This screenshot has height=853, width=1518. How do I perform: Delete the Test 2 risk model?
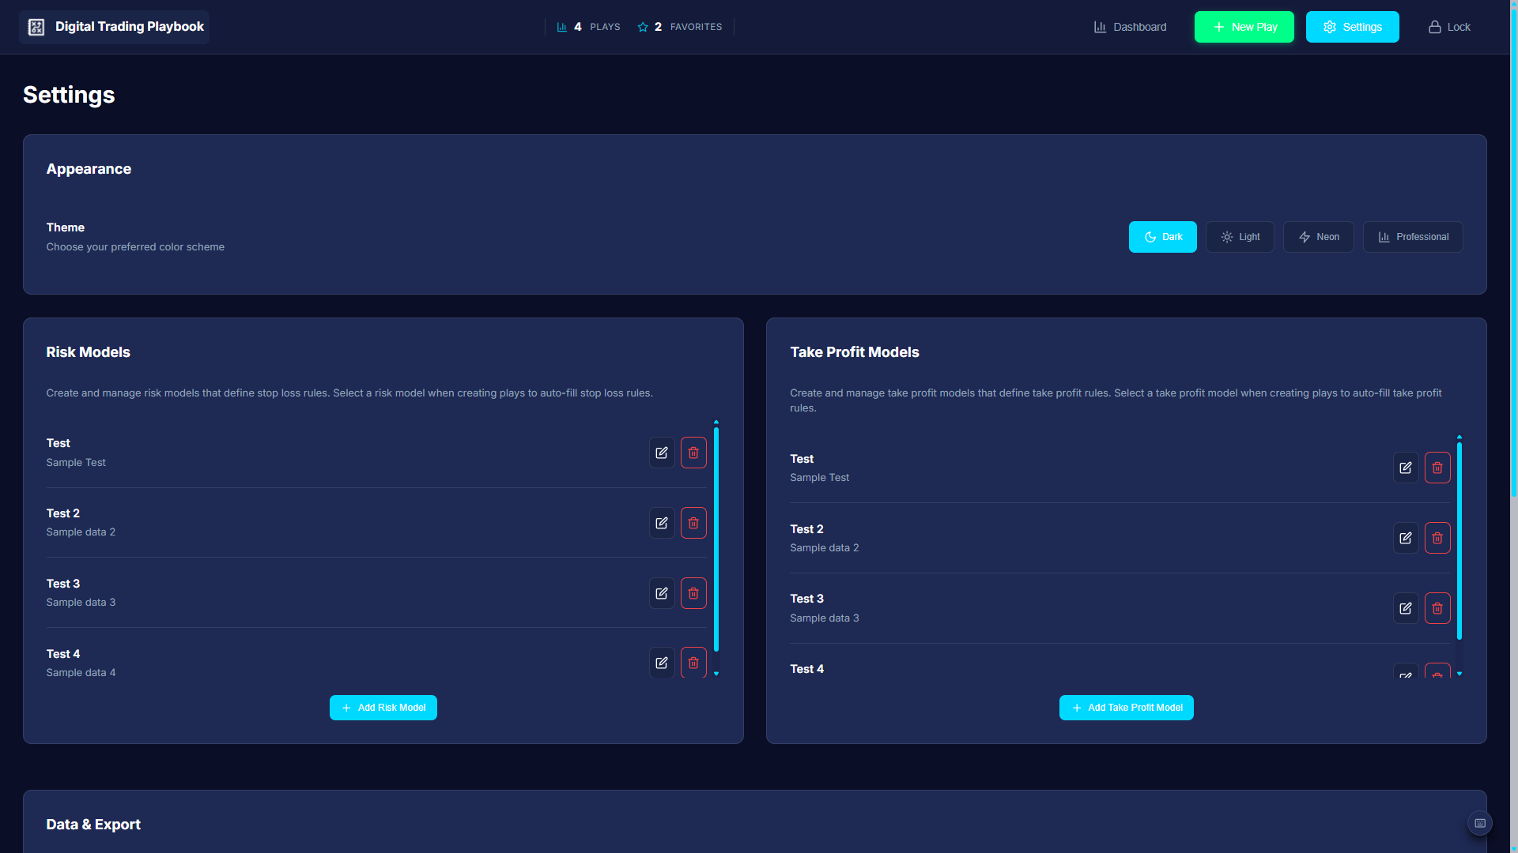693,523
